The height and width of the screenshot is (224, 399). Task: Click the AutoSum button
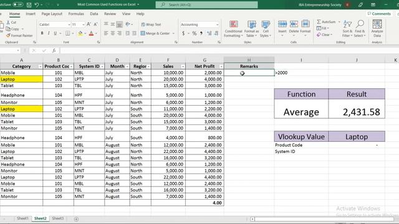point(326,22)
